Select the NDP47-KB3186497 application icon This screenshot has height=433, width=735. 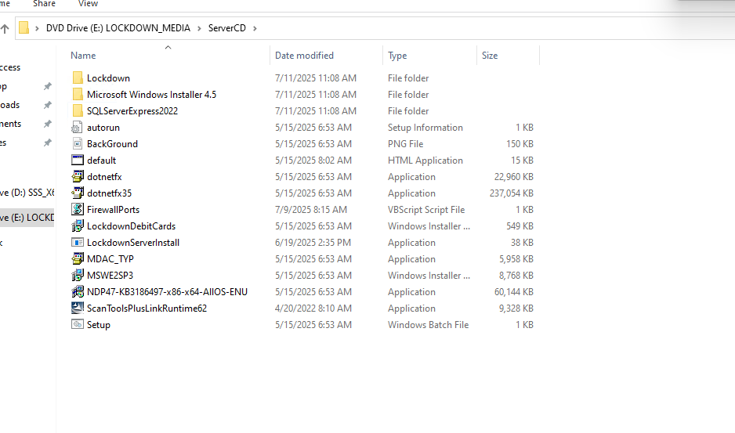click(x=78, y=291)
